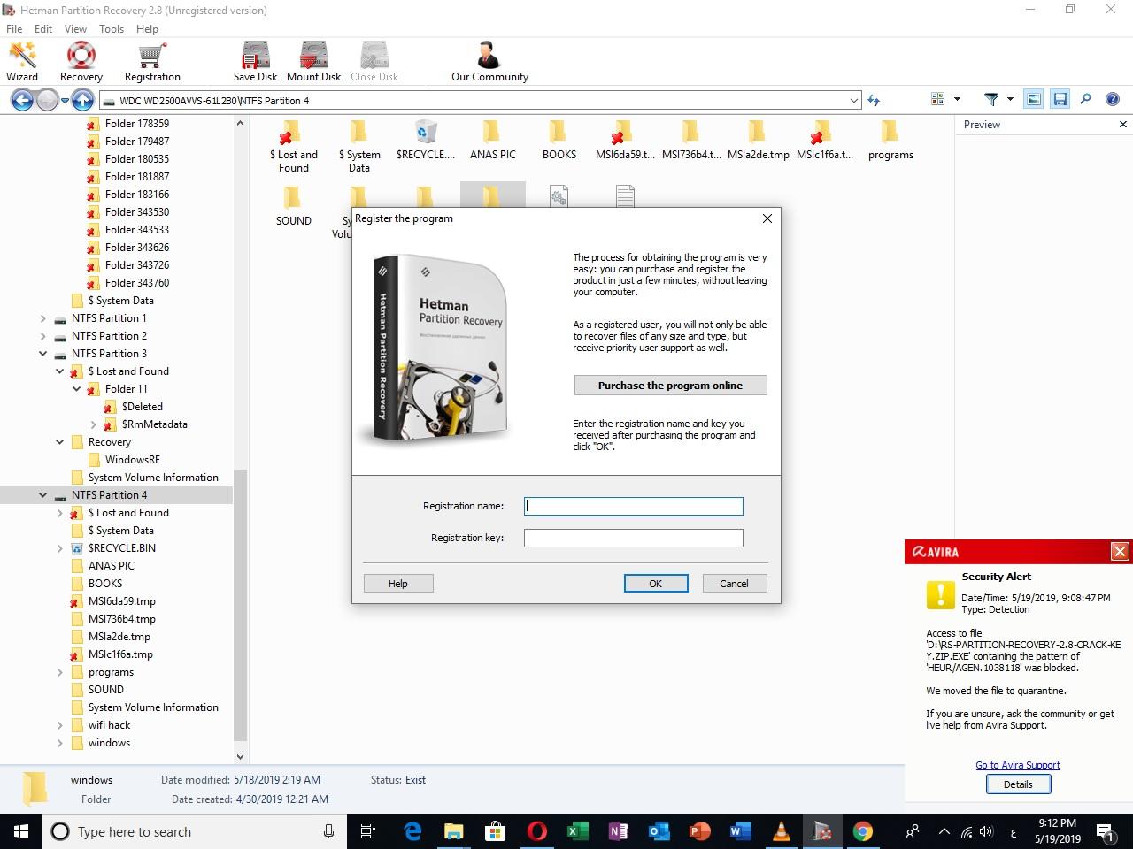
Task: Select the programs folder in file pane
Action: point(890,133)
